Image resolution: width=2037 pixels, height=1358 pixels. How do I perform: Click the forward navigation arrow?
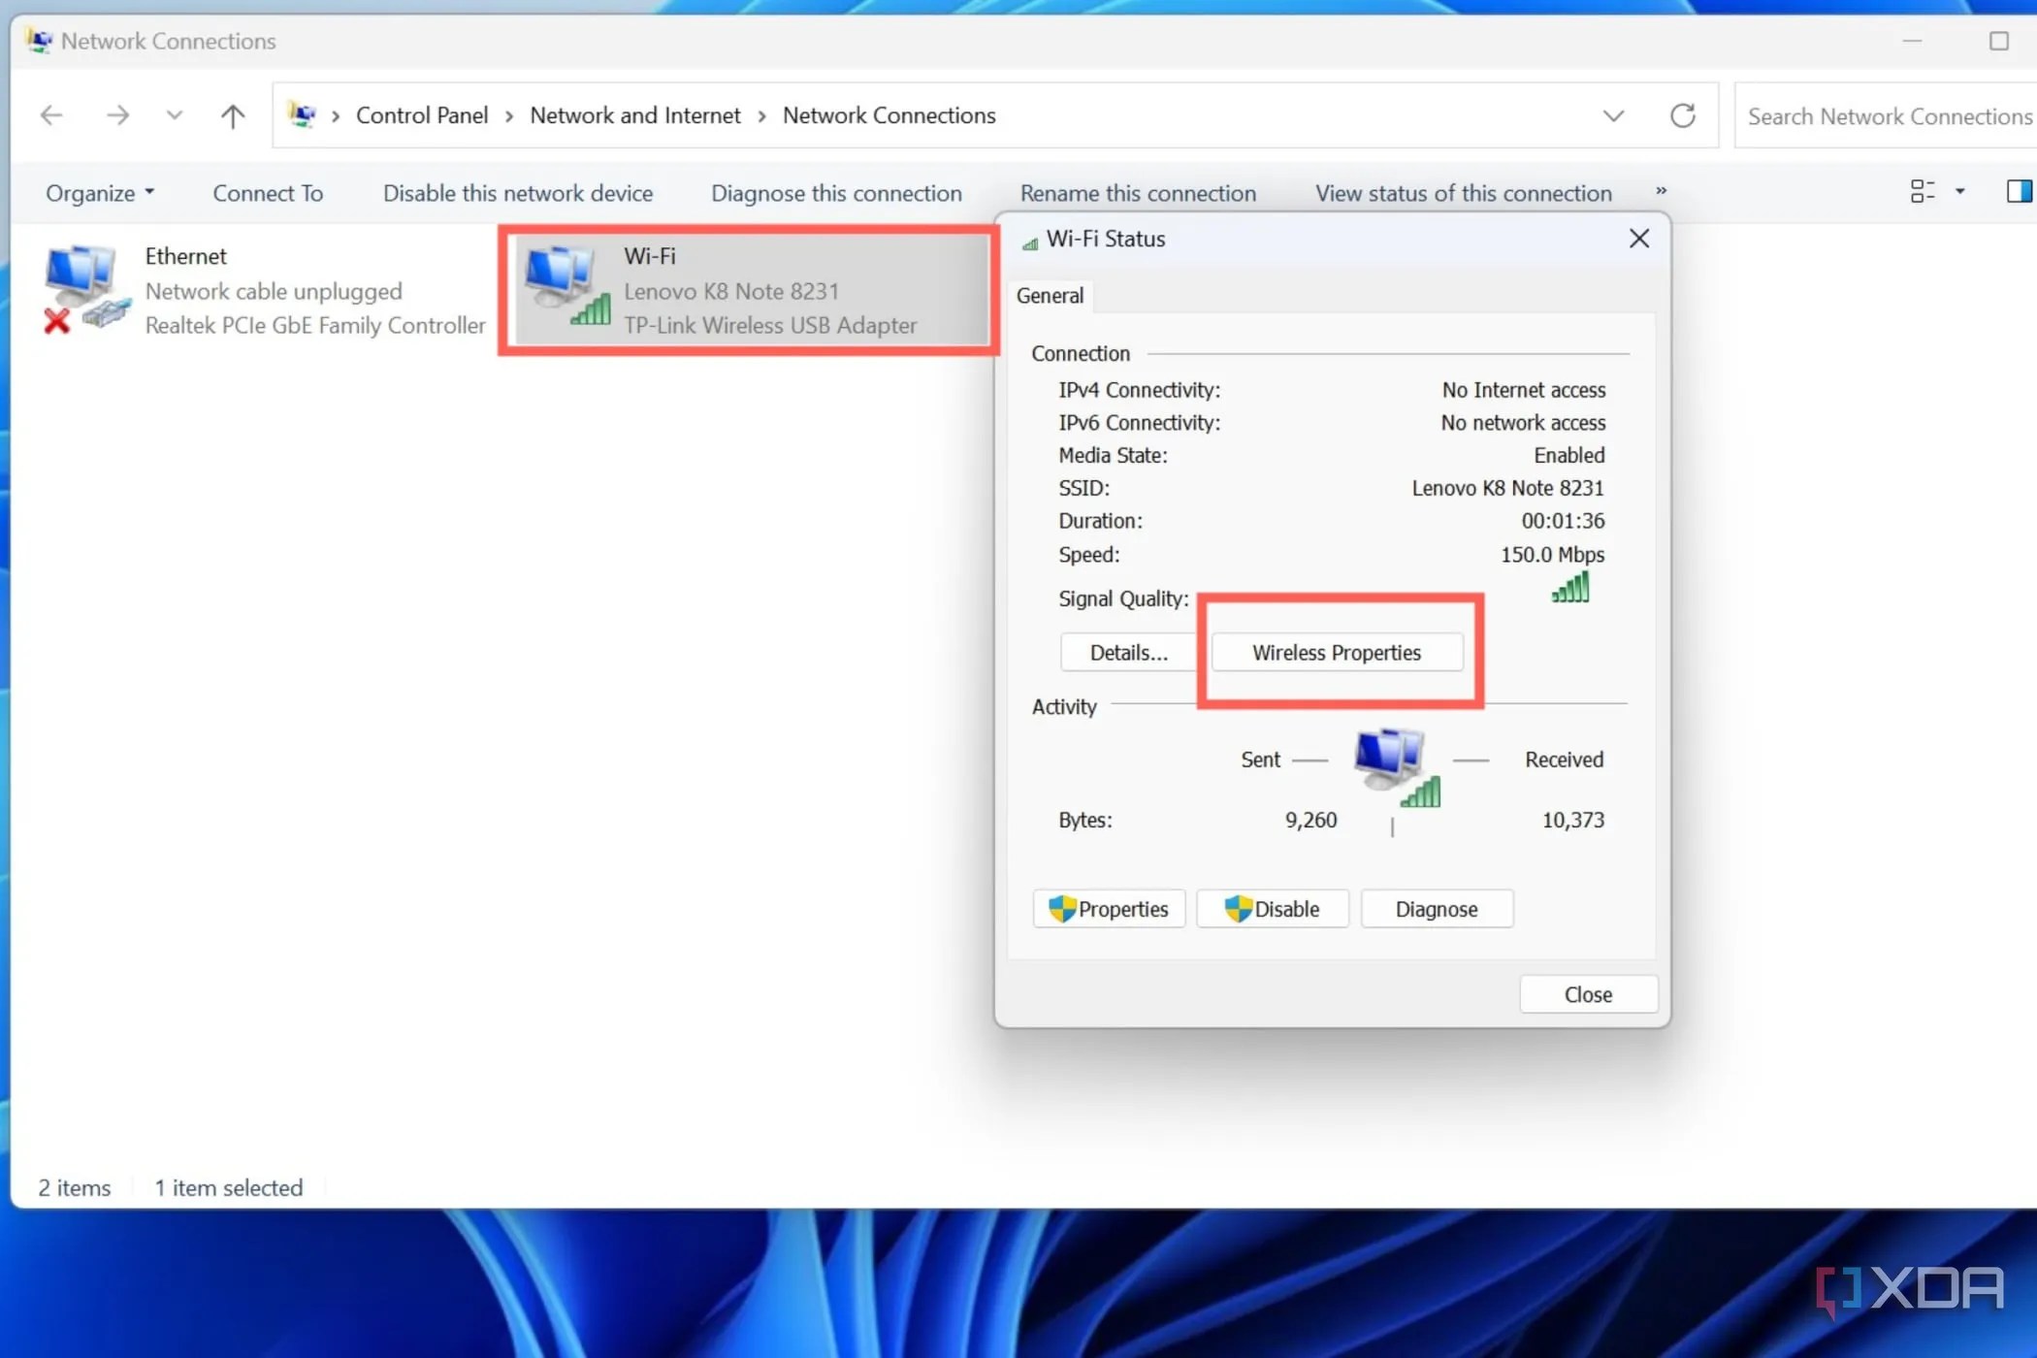pyautogui.click(x=117, y=114)
